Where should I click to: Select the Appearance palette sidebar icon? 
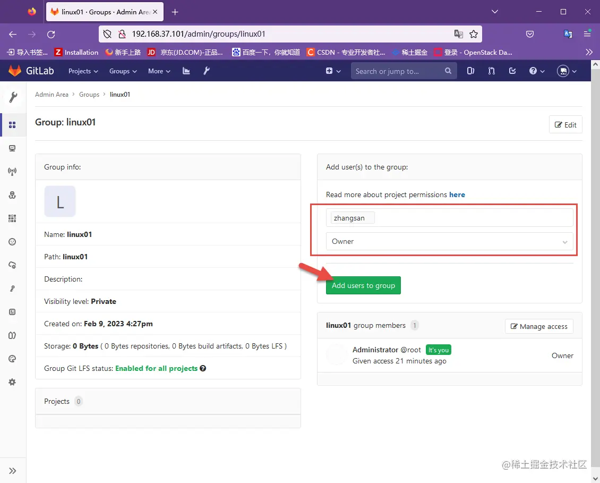pyautogui.click(x=12, y=359)
